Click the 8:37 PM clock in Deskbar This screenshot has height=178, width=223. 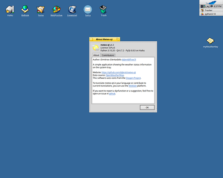(x=217, y=6)
